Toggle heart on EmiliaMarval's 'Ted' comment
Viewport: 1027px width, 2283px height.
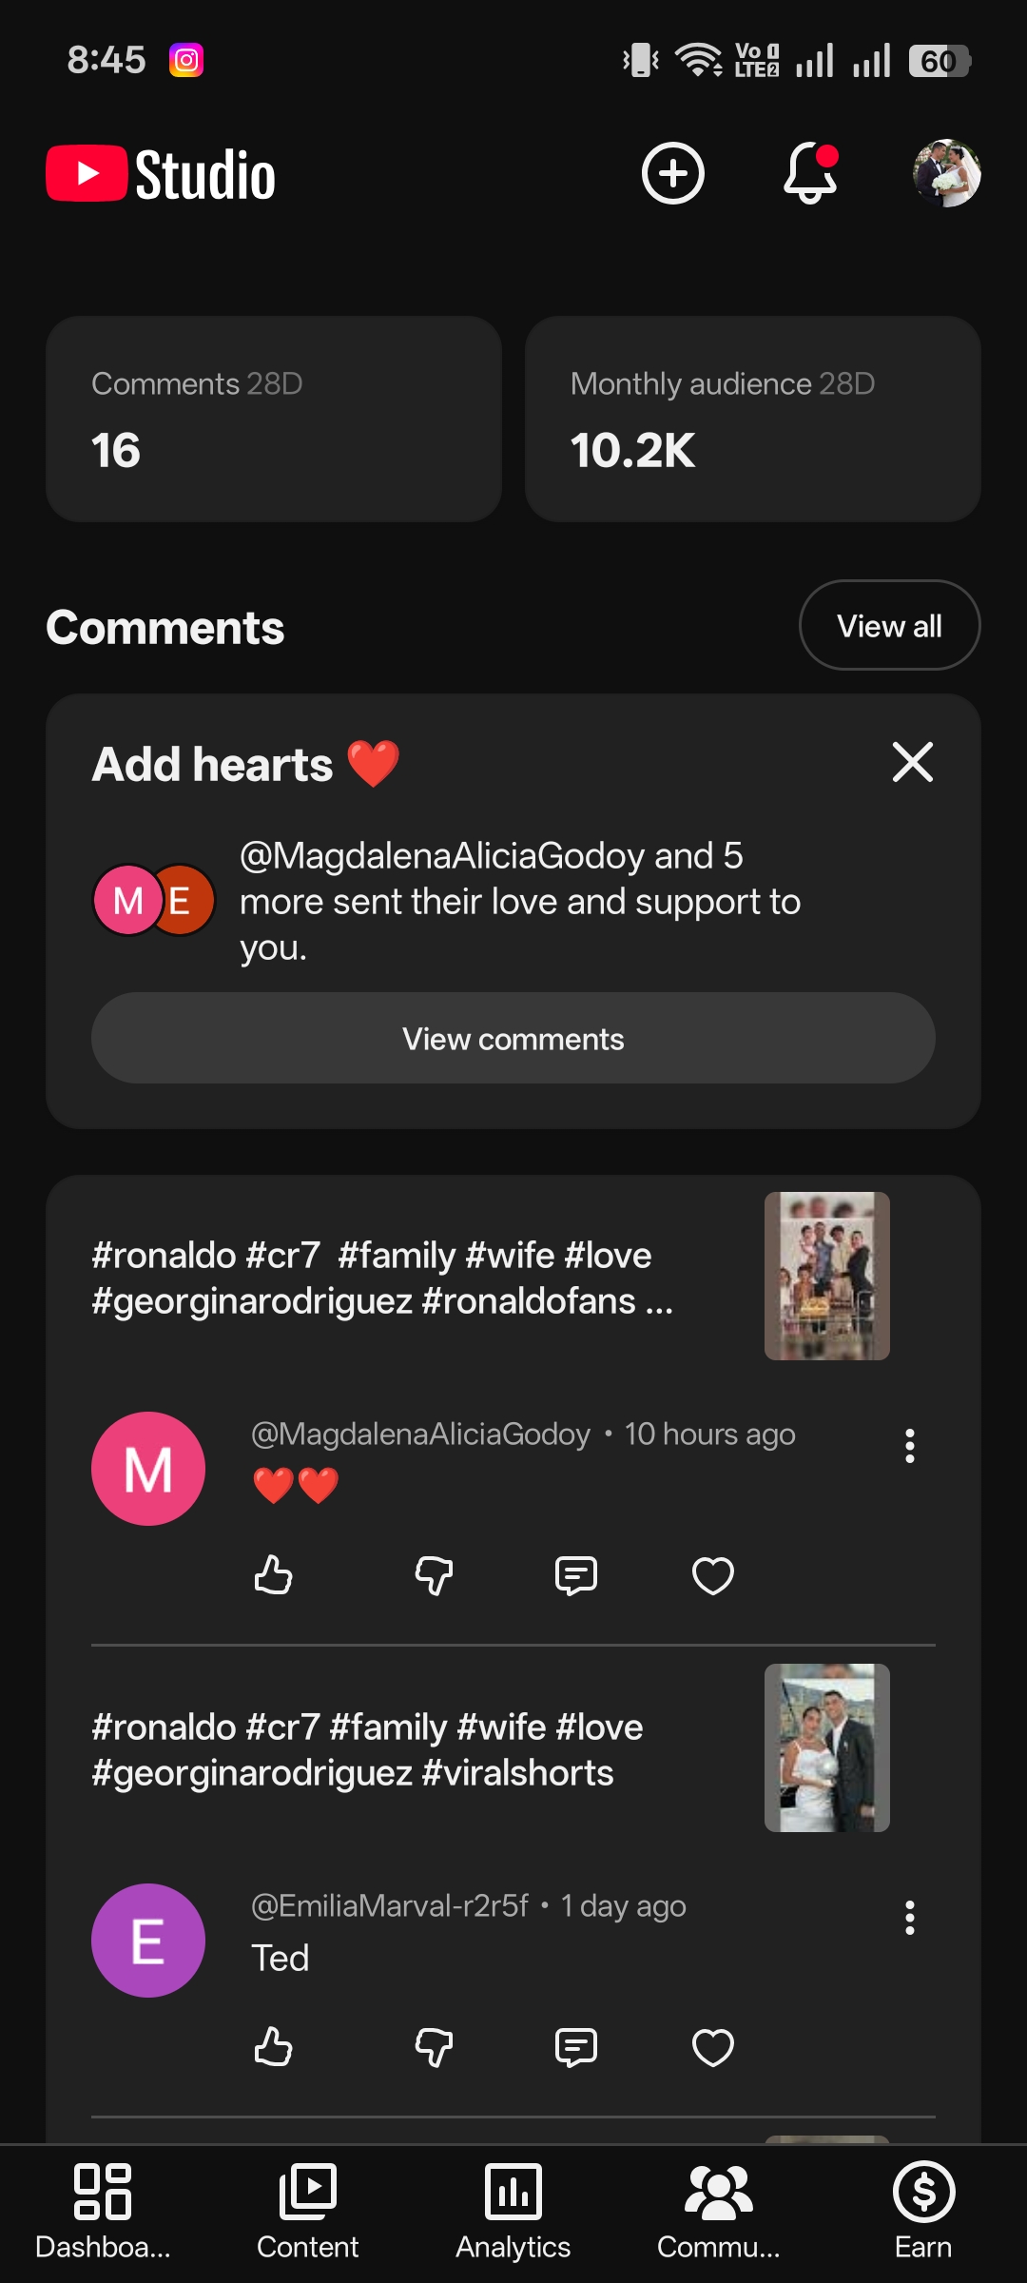[x=713, y=2047]
